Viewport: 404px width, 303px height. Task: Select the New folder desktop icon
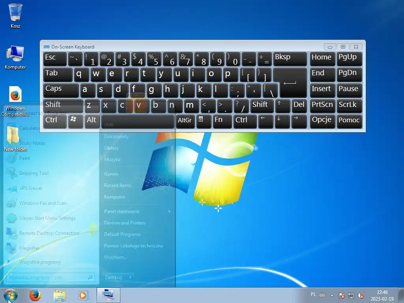pos(15,138)
